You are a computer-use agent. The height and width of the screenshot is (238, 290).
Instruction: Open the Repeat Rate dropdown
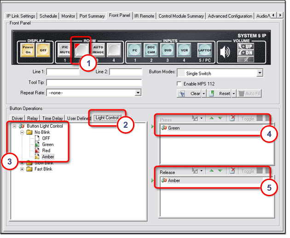pos(138,93)
